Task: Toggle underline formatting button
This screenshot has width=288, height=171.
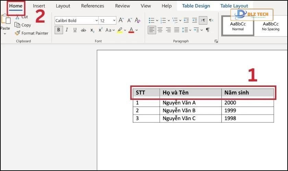Action: [75, 30]
